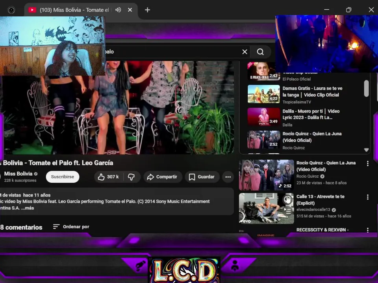Add Calle 13 video to queue icon
Image resolution: width=378 pixels, height=283 pixels.
pos(287,211)
